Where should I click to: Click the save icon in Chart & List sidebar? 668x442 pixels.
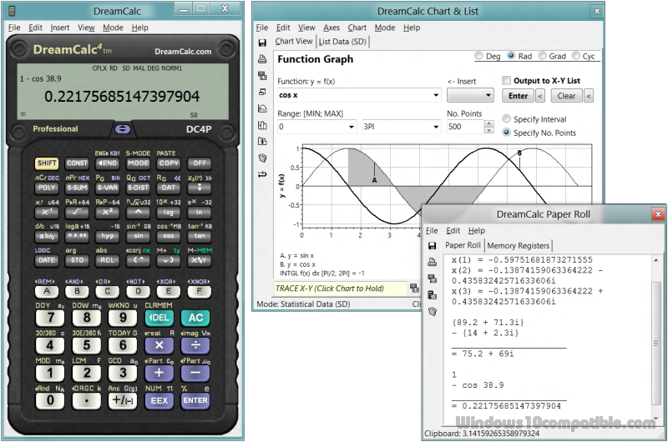(x=262, y=43)
